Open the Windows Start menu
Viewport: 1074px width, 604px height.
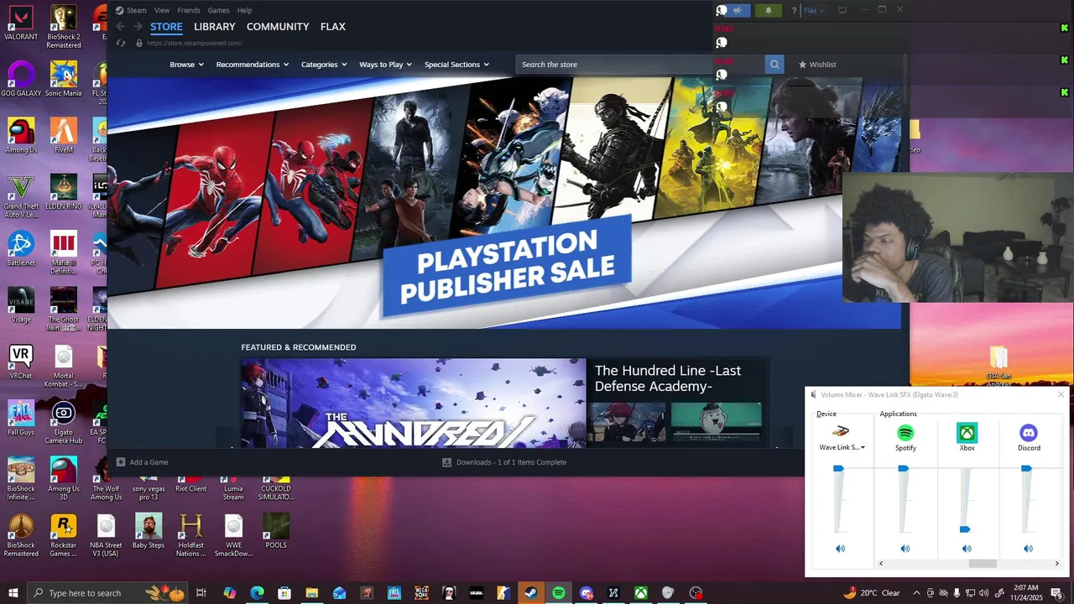13,593
